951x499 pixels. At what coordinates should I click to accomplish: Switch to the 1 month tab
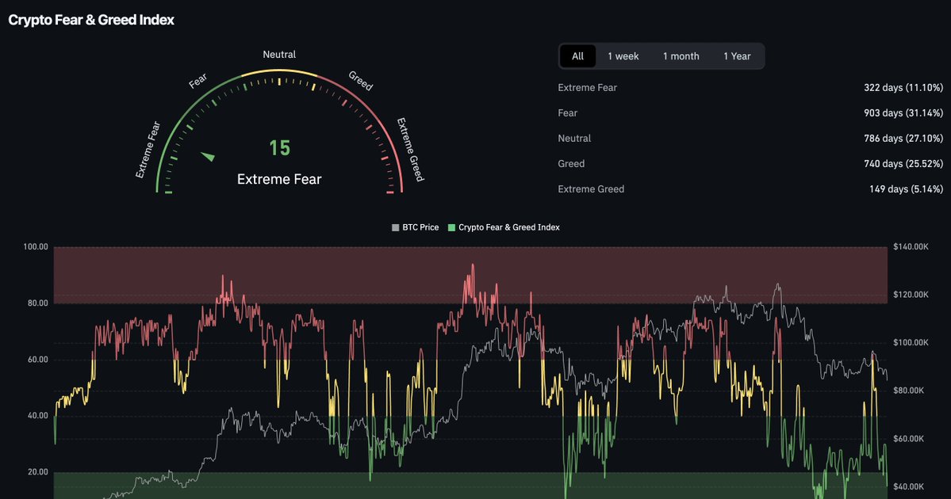click(681, 56)
